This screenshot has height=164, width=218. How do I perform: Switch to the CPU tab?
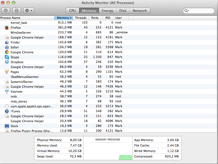coord(72,11)
